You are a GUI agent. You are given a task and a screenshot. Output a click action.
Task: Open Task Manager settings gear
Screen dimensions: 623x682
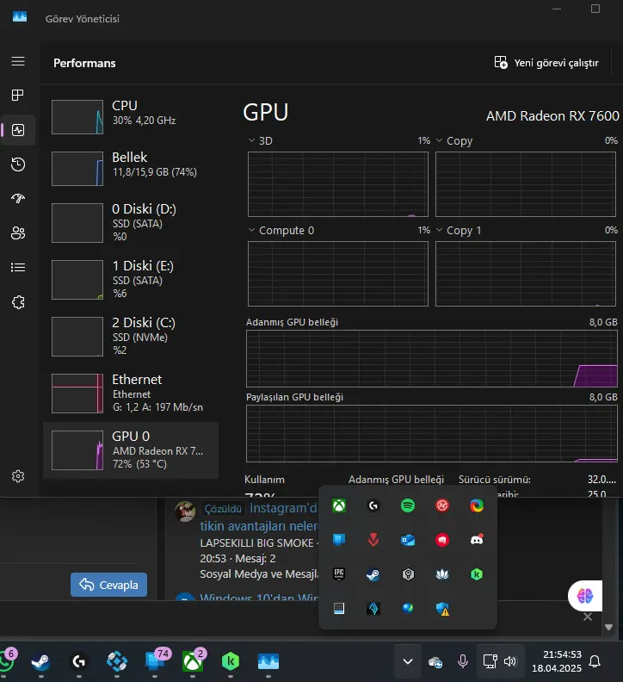(18, 476)
